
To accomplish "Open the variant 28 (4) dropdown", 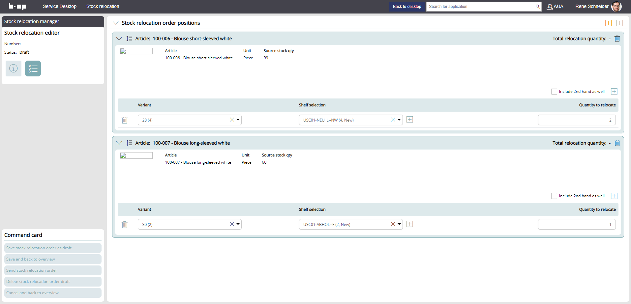I will pyautogui.click(x=238, y=120).
